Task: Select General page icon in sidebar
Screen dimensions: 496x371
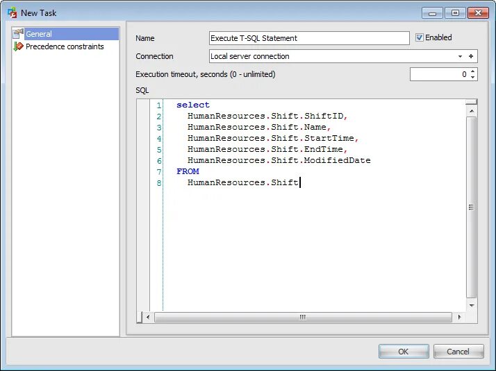Action: [x=18, y=34]
